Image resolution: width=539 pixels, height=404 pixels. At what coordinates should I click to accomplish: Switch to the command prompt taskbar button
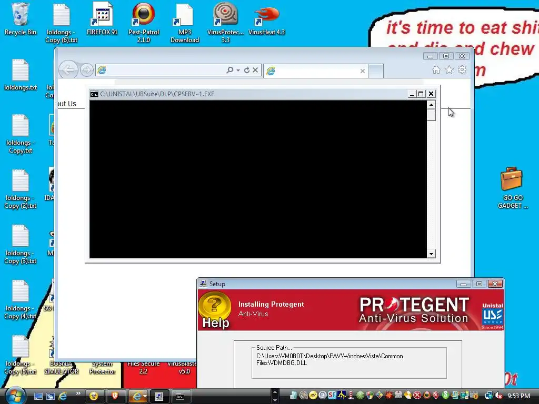180,397
